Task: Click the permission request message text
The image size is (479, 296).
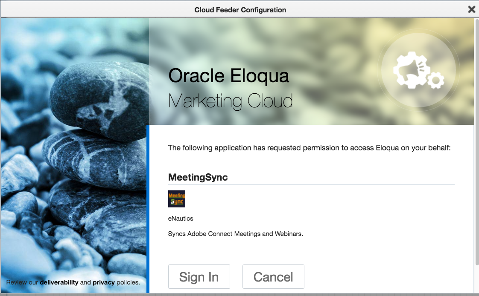Action: pyautogui.click(x=310, y=148)
